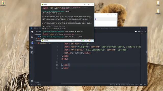163x91 pixels.
Task: Open notifications bell in status bar
Action: click(144, 85)
